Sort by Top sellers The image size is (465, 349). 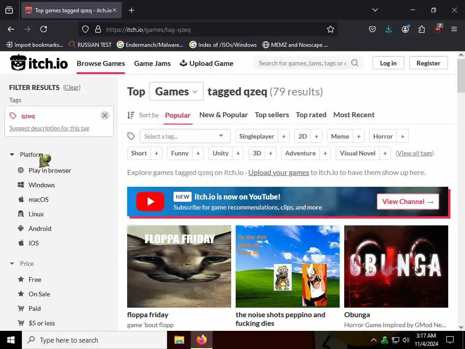tap(272, 115)
